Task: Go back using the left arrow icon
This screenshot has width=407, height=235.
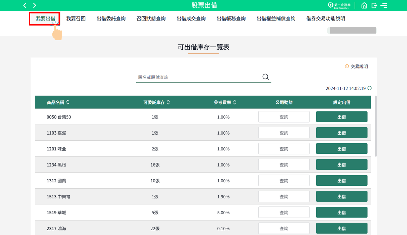Action: (25, 5)
